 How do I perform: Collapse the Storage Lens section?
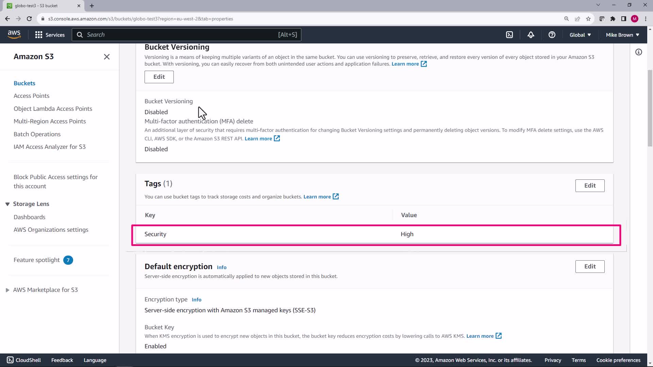[7, 204]
